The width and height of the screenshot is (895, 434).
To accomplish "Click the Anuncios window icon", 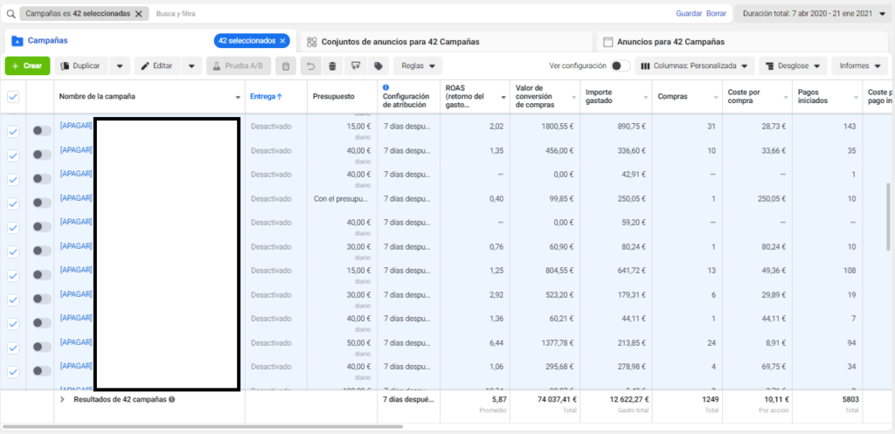I will click(608, 42).
